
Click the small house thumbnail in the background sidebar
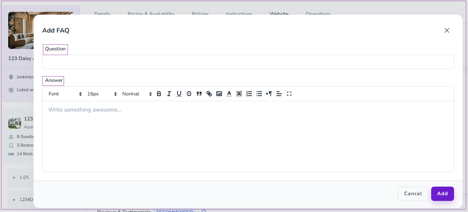pyautogui.click(x=15, y=123)
